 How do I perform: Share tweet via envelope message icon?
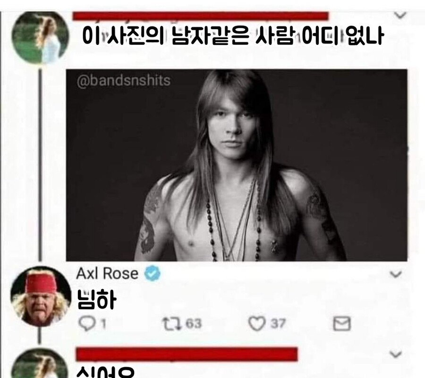click(341, 323)
